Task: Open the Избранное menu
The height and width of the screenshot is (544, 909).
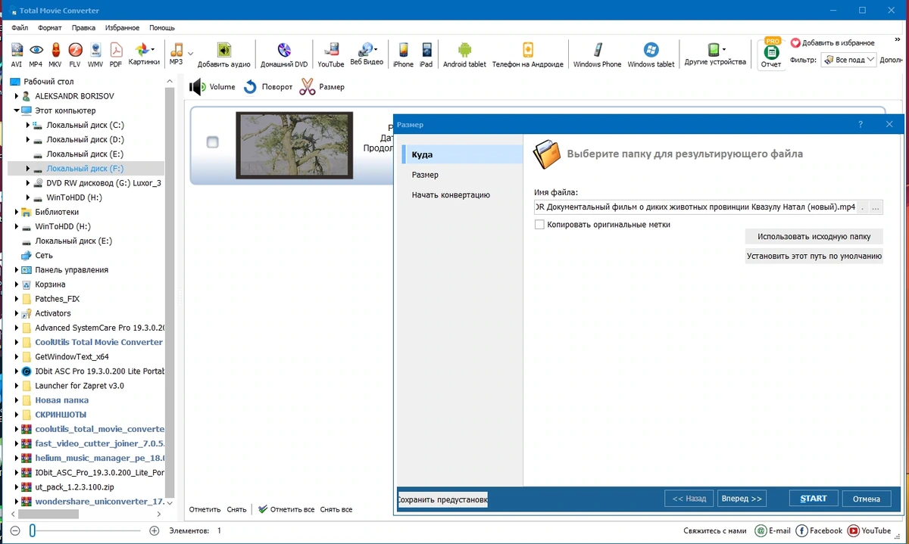Action: (x=122, y=27)
